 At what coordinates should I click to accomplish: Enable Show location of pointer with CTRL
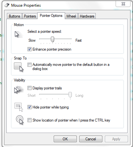(x=29, y=120)
